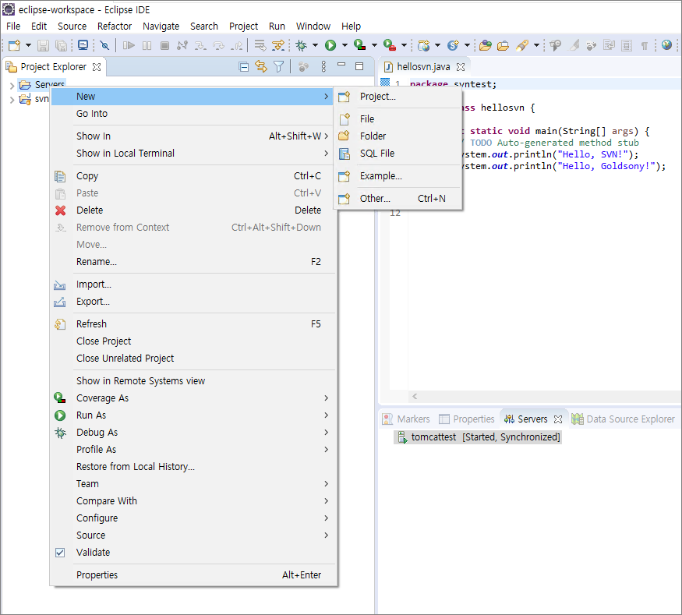Open dropdown arrow next to Search flashlight icon
The width and height of the screenshot is (682, 615).
tap(536, 45)
